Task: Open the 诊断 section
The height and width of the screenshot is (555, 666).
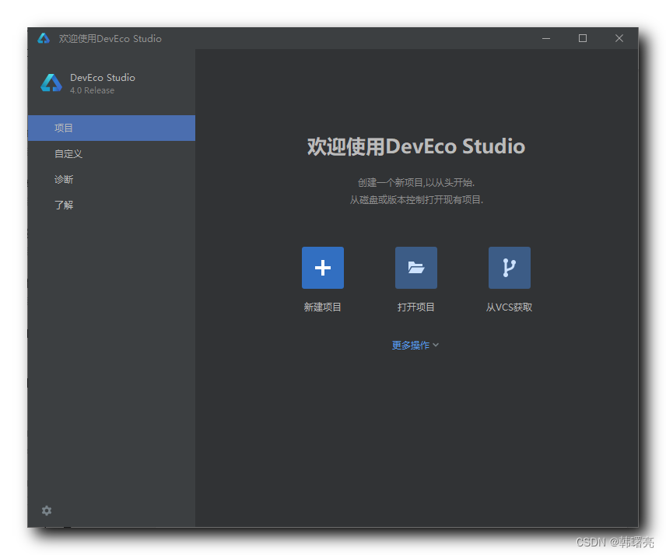Action: point(64,180)
